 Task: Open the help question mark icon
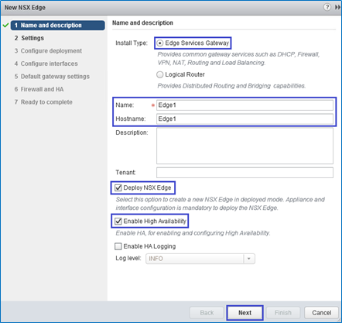(327, 7)
